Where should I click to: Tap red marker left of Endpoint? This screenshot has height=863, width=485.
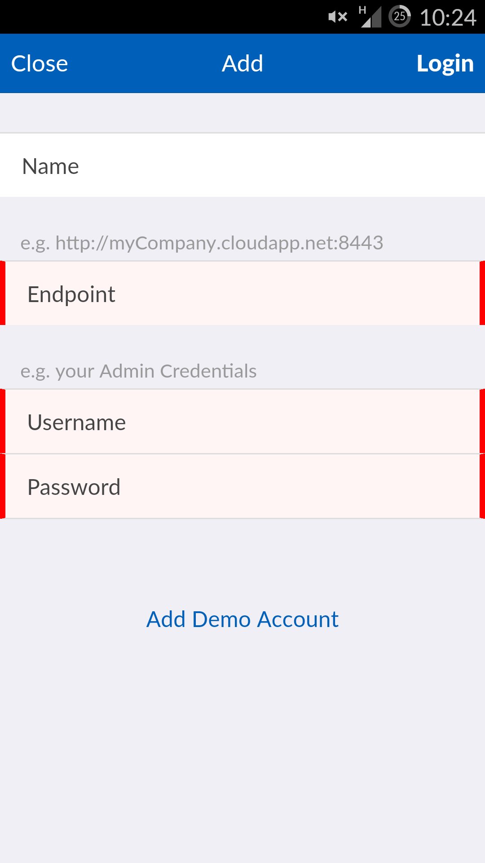coord(3,293)
